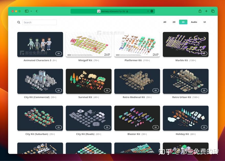
Task: Select the 2D filter tab
Action: [x=174, y=22]
